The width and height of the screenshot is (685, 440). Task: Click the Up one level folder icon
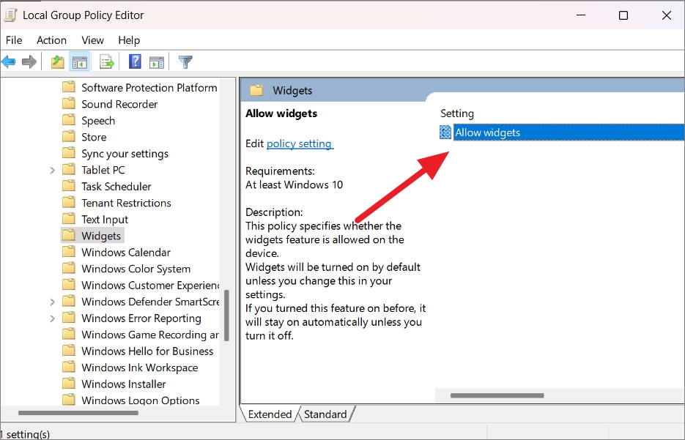point(57,62)
